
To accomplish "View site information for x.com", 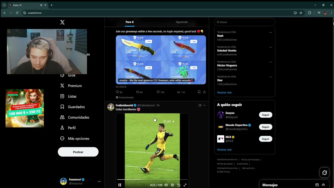I will coord(25,13).
